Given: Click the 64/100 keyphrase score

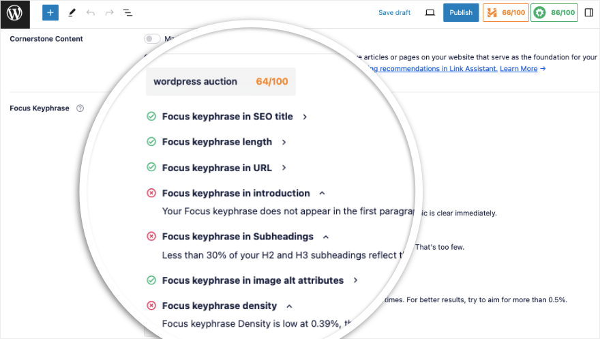Looking at the screenshot, I should [x=272, y=81].
